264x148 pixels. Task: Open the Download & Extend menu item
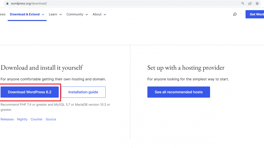(x=25, y=14)
